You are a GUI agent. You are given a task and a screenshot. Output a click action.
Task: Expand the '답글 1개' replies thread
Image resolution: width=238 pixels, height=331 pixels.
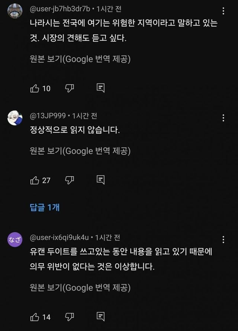45,208
